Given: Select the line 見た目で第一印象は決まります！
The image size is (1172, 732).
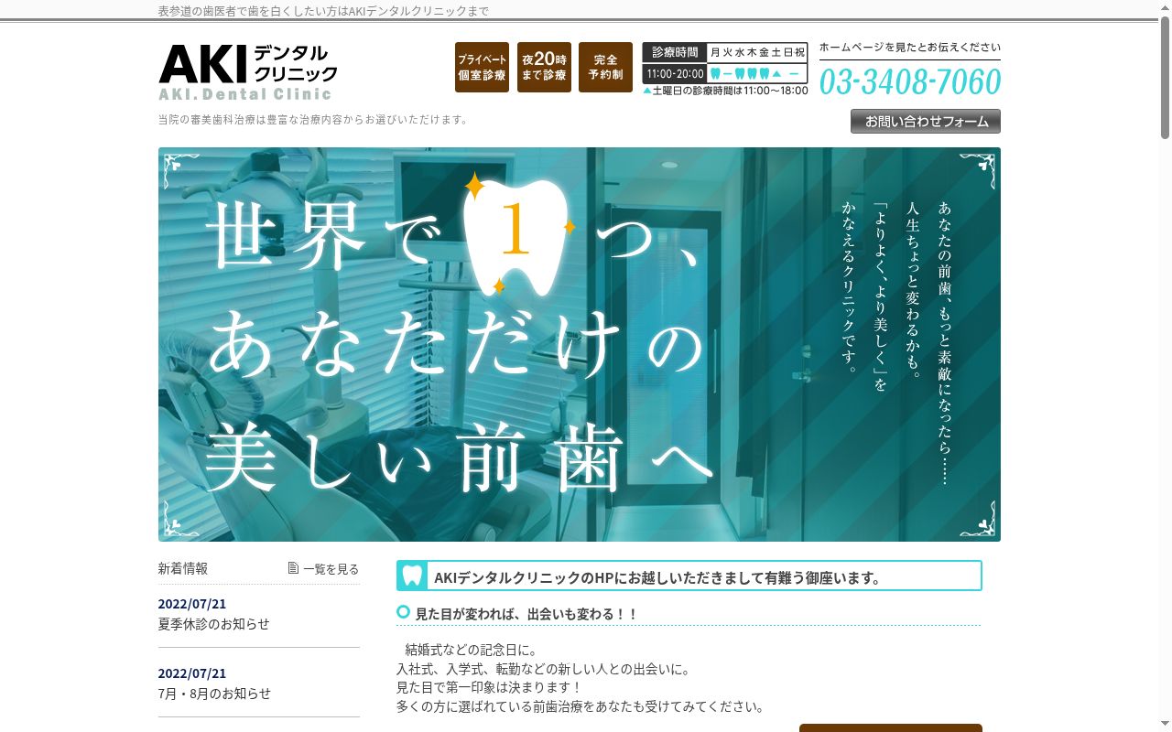Looking at the screenshot, I should 489,687.
